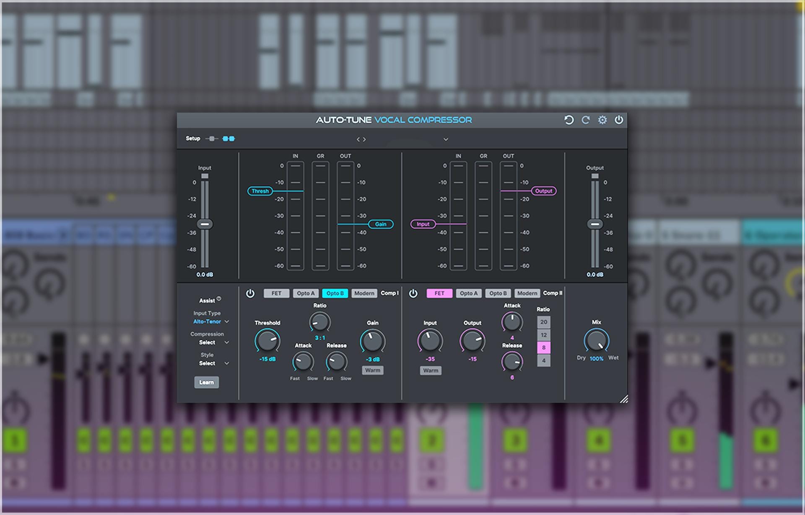Click the Comp I Threshold knob

[x=267, y=341]
